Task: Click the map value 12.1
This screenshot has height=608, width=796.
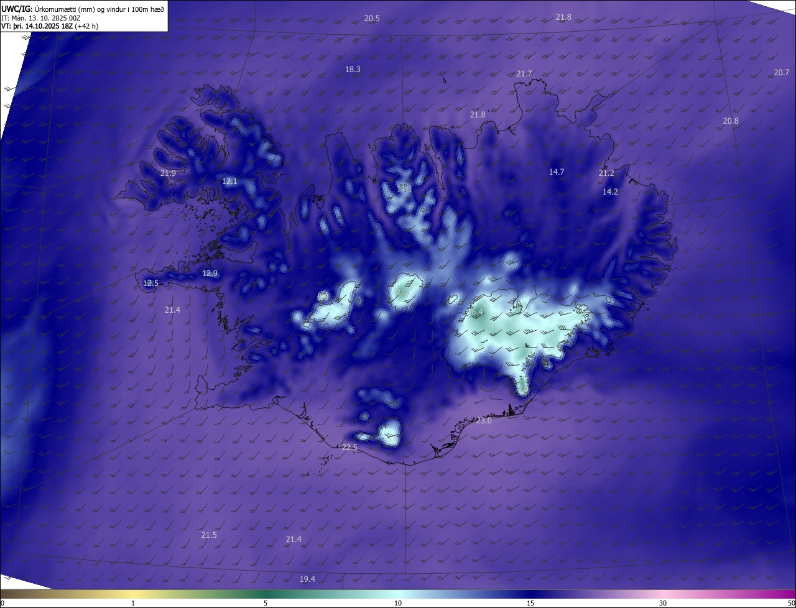Action: coord(229,182)
